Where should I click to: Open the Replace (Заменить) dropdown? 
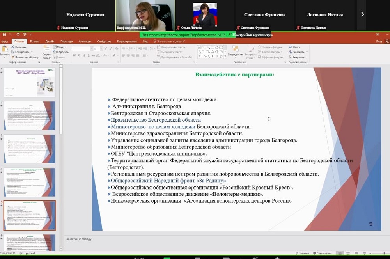coord(298,52)
